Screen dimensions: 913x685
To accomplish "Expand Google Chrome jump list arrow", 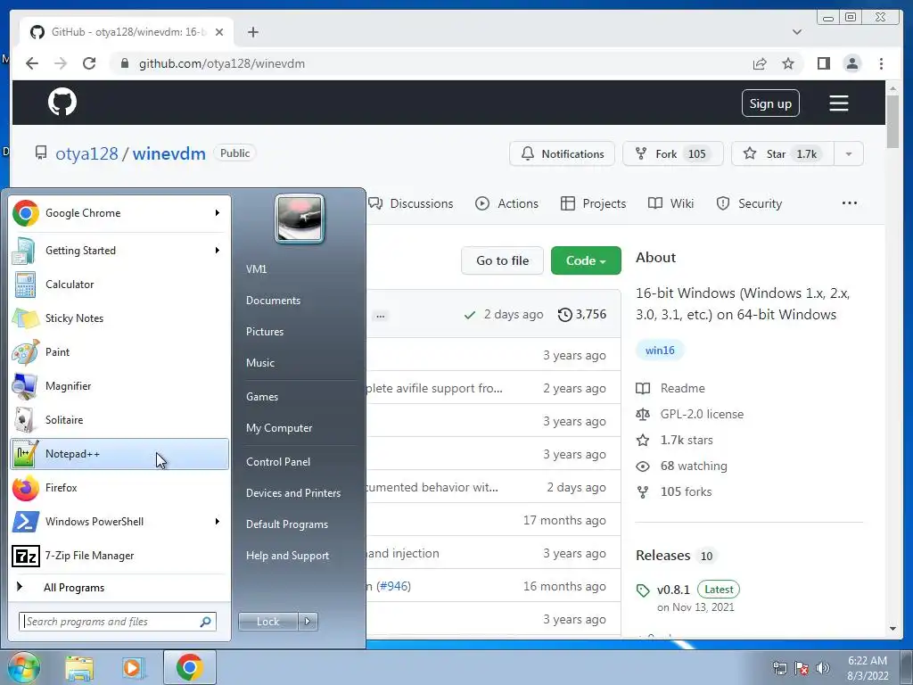I will point(218,213).
